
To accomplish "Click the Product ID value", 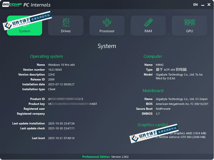I will pos(66,99).
